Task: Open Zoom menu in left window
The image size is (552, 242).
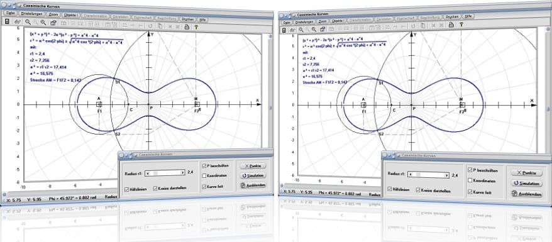Action: [53, 14]
